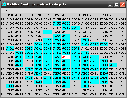Click locator cell JN34
This screenshot has height=98, width=127.
38,82
